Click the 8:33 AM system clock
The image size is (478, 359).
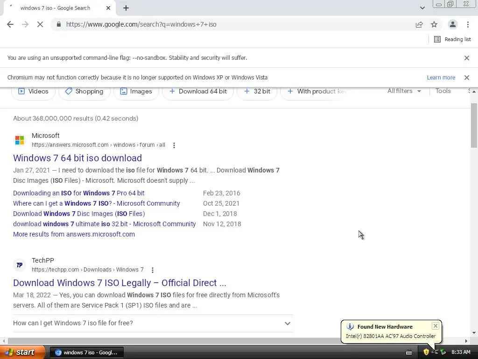[x=461, y=352]
